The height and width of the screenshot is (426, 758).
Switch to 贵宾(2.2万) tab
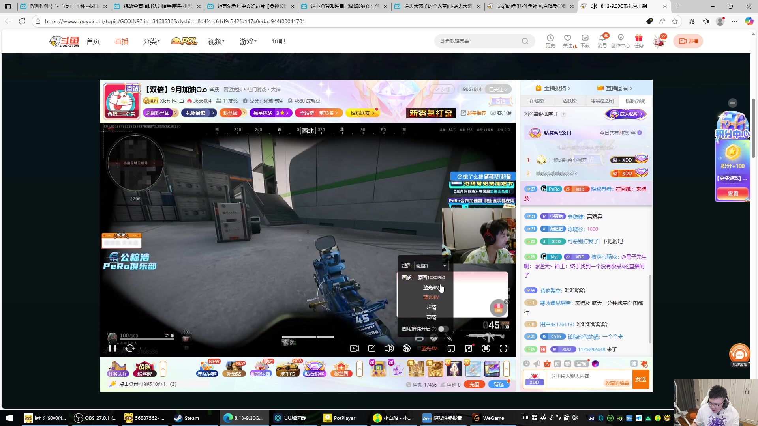pyautogui.click(x=602, y=101)
